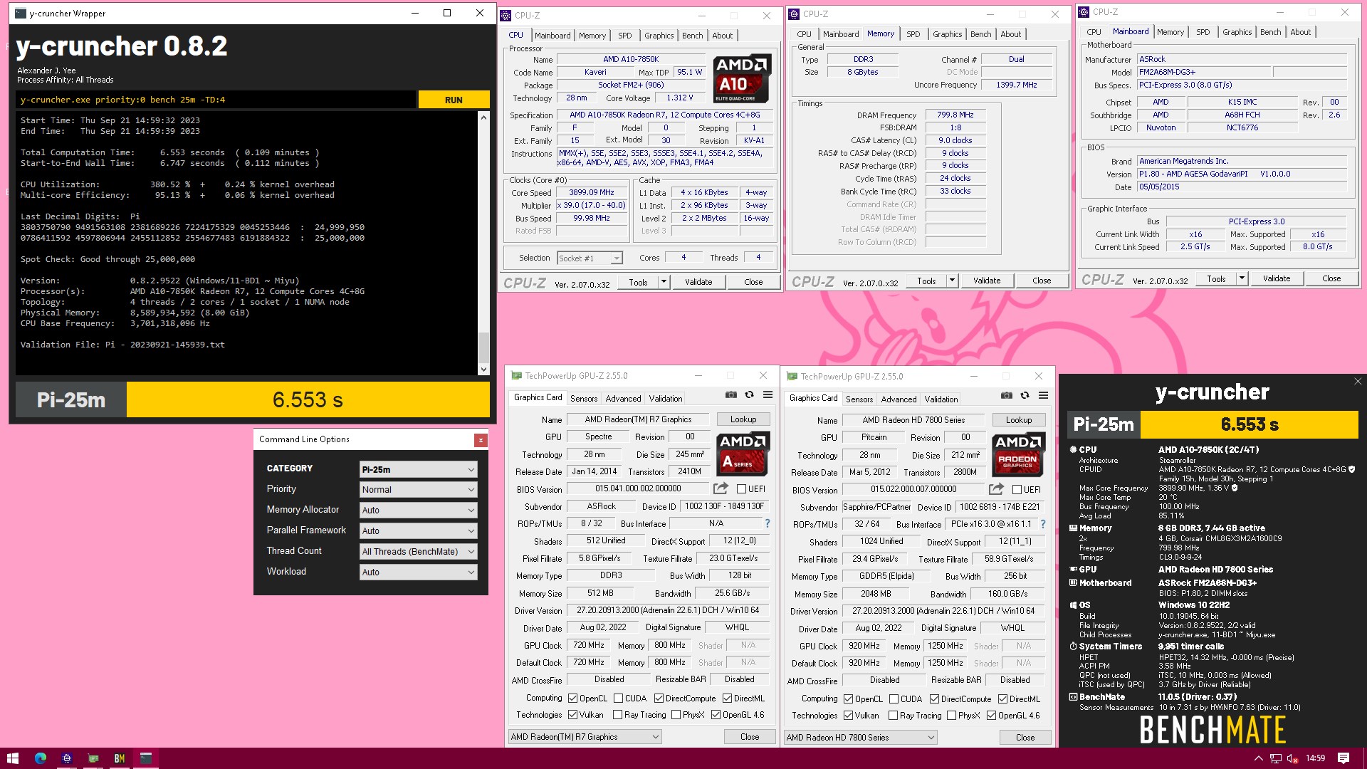Open GPU selector dropdown in R7 GPU-Z
This screenshot has width=1367, height=769.
pyautogui.click(x=585, y=737)
